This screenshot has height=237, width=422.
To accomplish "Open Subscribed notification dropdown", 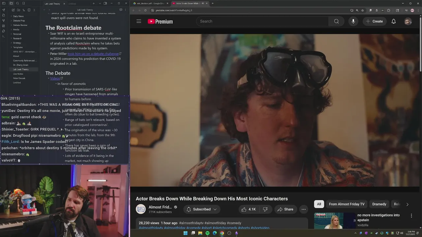I will [202, 209].
